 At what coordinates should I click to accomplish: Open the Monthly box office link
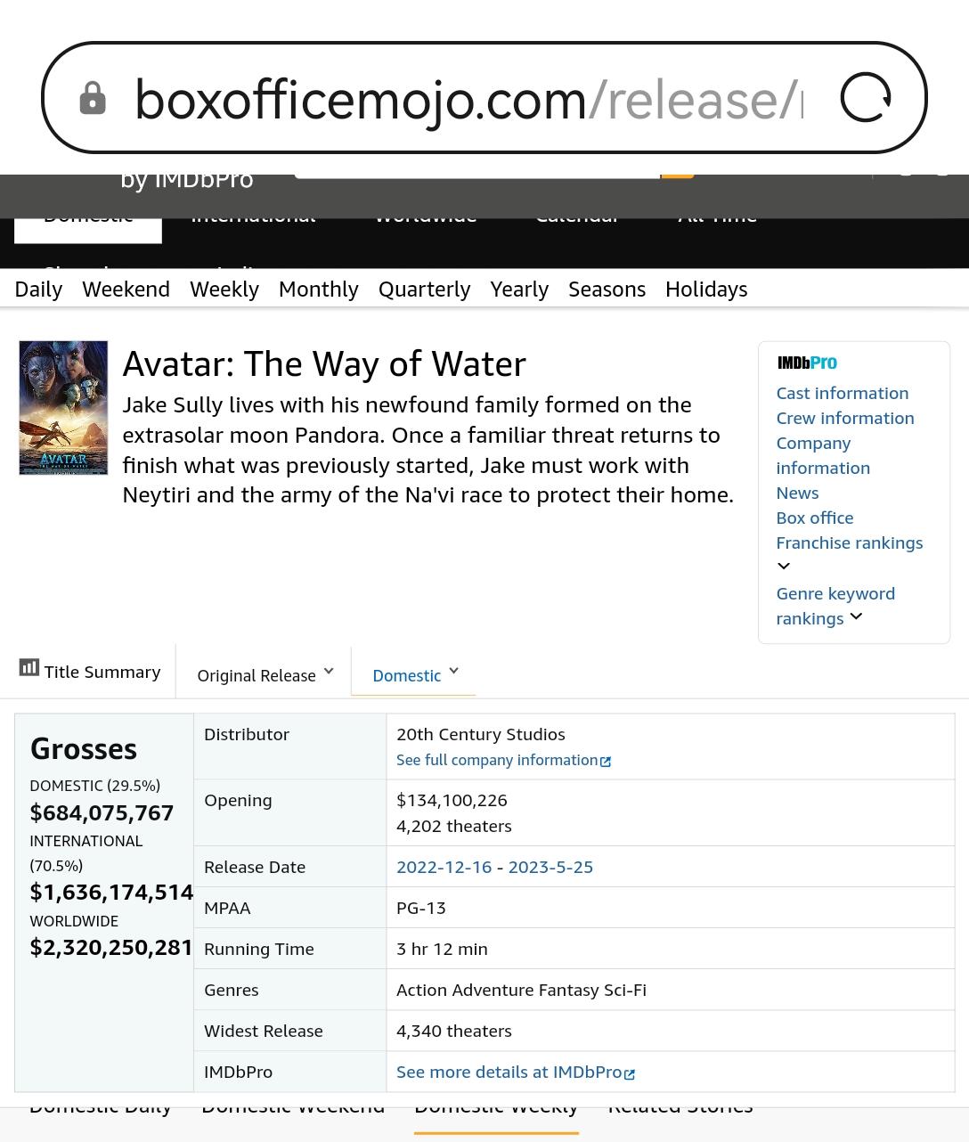[318, 289]
